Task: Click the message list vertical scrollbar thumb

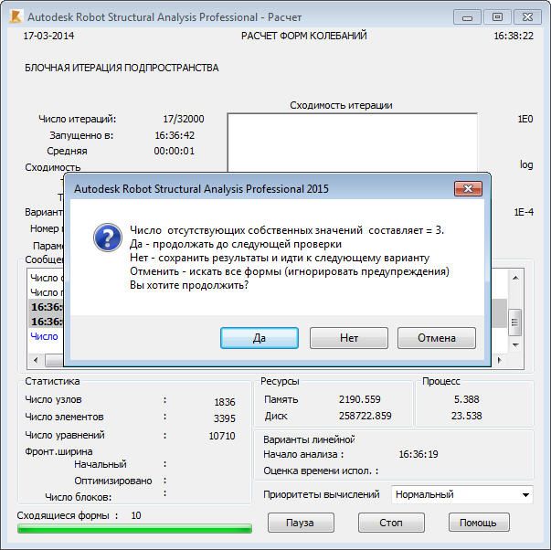Action: coord(515,322)
